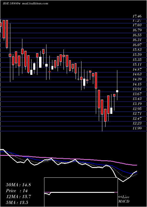Click the 14.63 price axis label
The image size is (147, 207).
click(x=137, y=74)
